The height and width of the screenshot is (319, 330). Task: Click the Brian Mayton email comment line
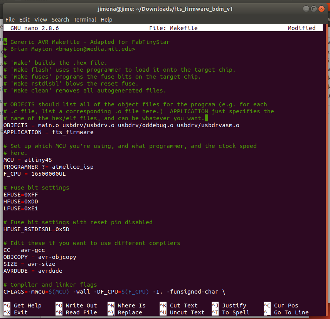click(x=69, y=49)
